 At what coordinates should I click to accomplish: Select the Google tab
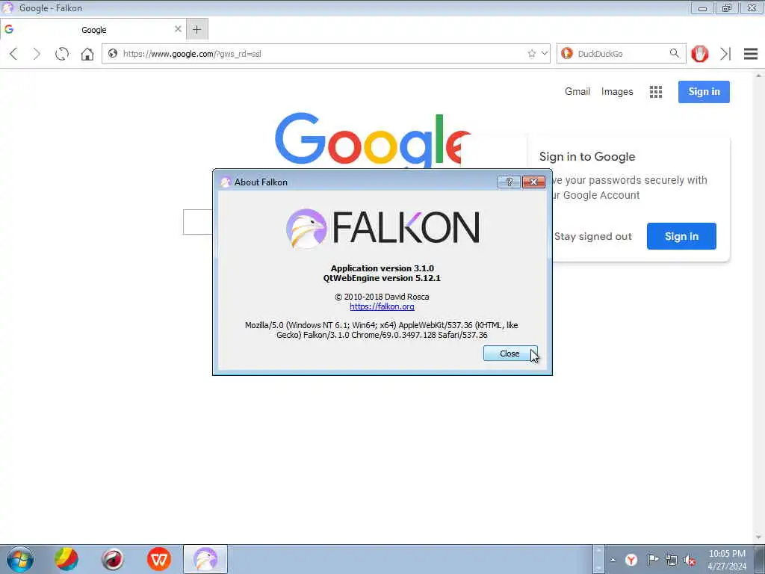(x=93, y=30)
